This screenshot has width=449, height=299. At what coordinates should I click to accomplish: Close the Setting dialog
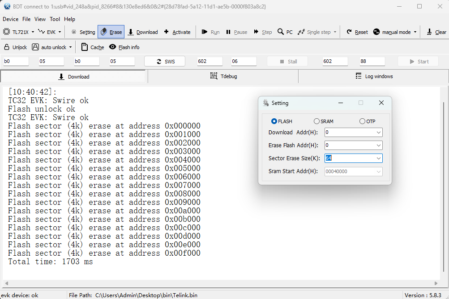tap(381, 103)
